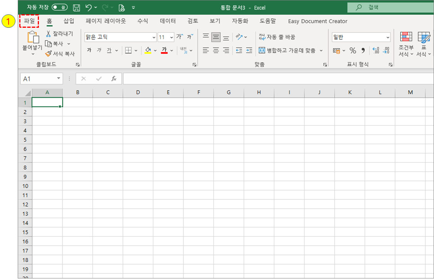Image resolution: width=434 pixels, height=280 pixels.
Task: Increase font size with larger 가 icon
Action: point(180,37)
